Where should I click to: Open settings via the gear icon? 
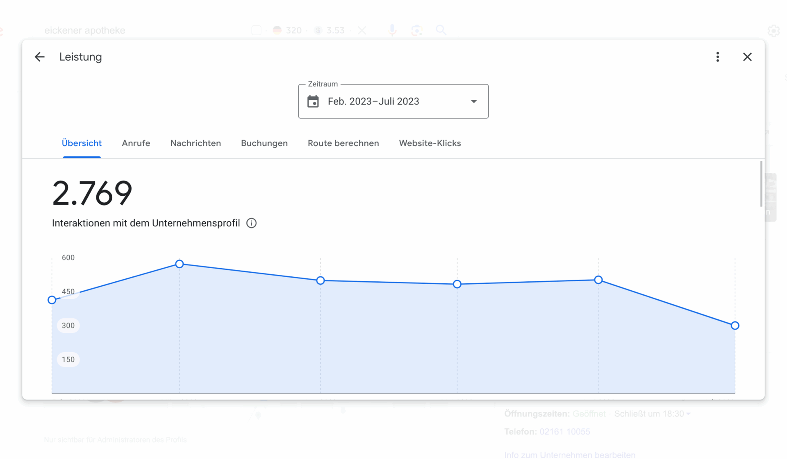pyautogui.click(x=774, y=31)
